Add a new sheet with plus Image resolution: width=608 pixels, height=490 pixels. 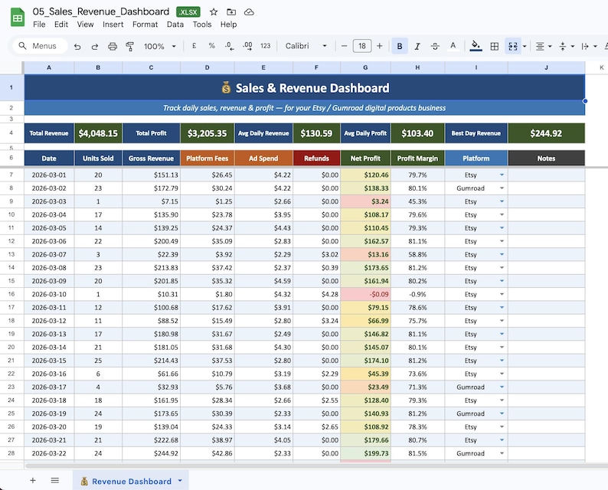click(x=33, y=481)
